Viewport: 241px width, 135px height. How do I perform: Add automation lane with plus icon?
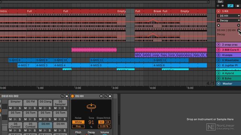coord(238,25)
